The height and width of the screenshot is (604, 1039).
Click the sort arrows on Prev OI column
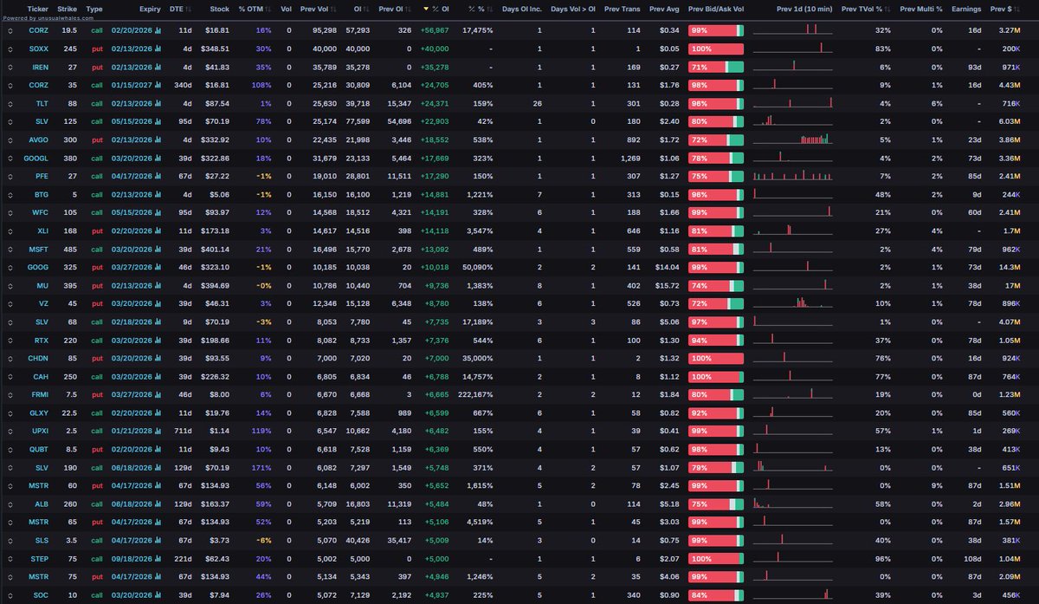tap(409, 9)
